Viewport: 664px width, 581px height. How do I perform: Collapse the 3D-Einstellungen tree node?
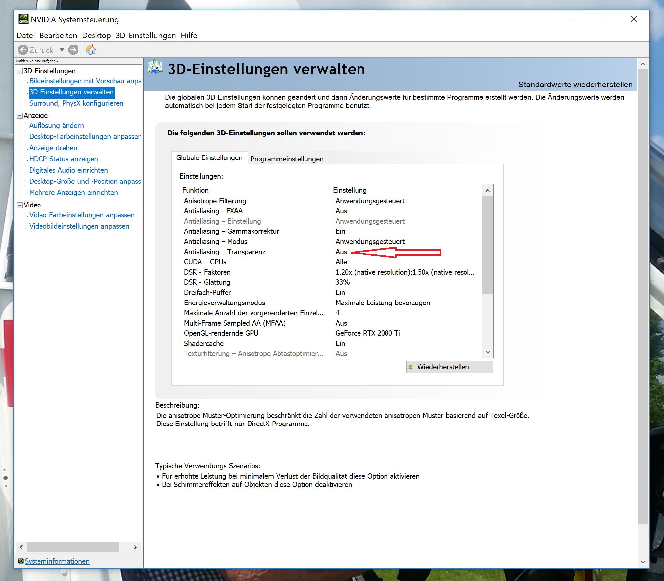coord(20,71)
